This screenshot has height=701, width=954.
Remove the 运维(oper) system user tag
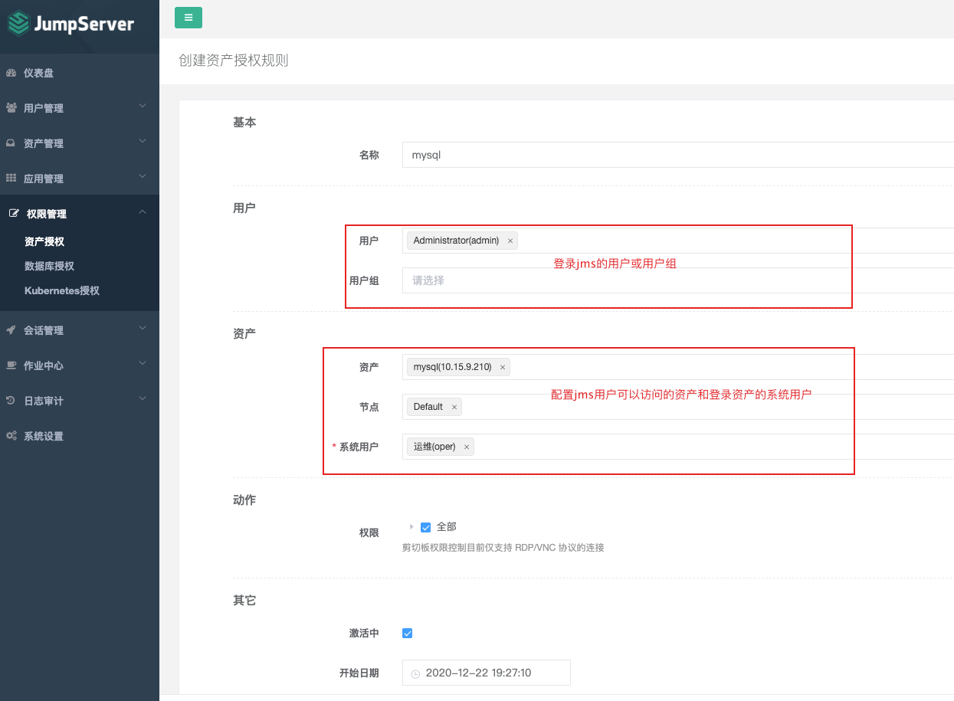click(467, 447)
